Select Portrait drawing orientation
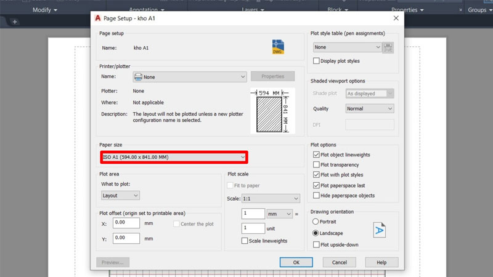493x277 pixels. [x=316, y=222]
